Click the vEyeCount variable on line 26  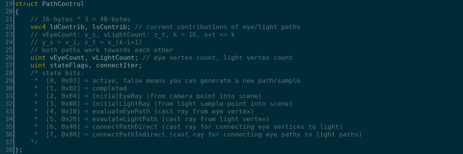(67, 58)
